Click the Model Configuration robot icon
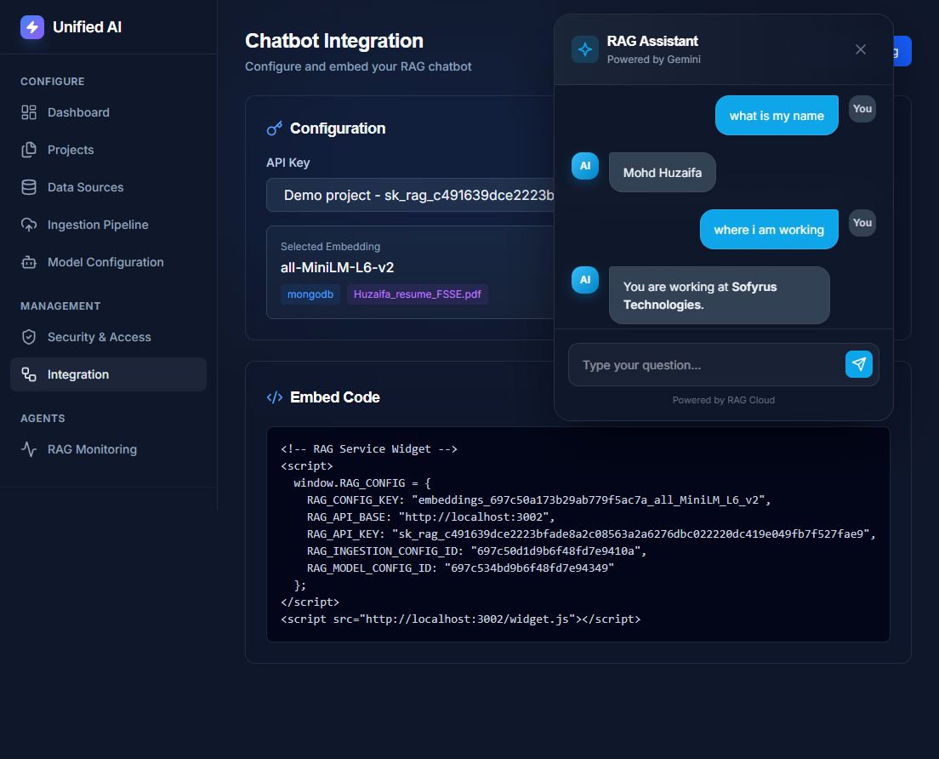The image size is (939, 759). point(29,262)
